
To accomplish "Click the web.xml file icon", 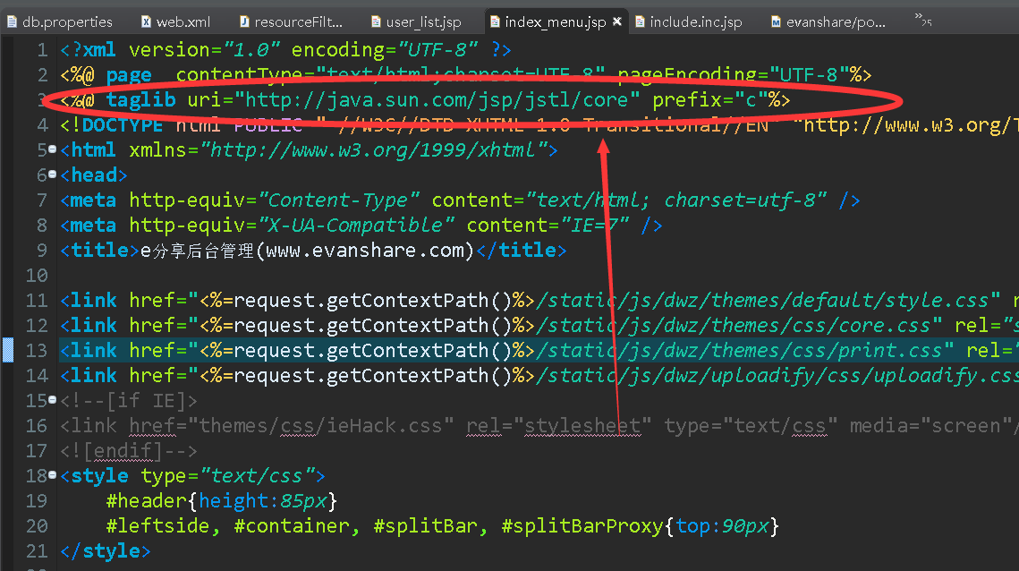I will [x=146, y=22].
